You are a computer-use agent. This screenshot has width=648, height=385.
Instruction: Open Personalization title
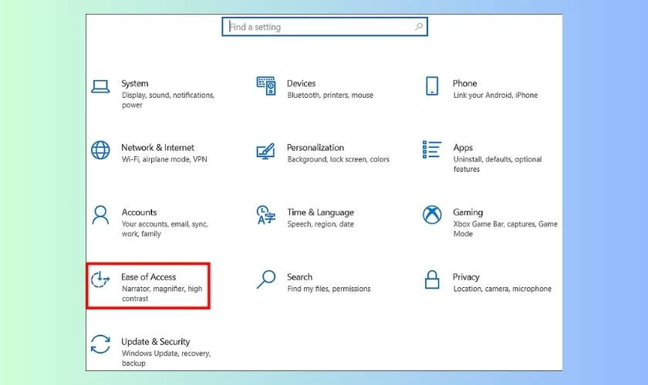pyautogui.click(x=316, y=147)
